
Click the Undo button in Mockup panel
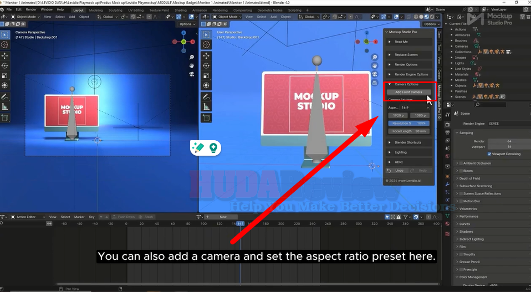[x=397, y=171]
